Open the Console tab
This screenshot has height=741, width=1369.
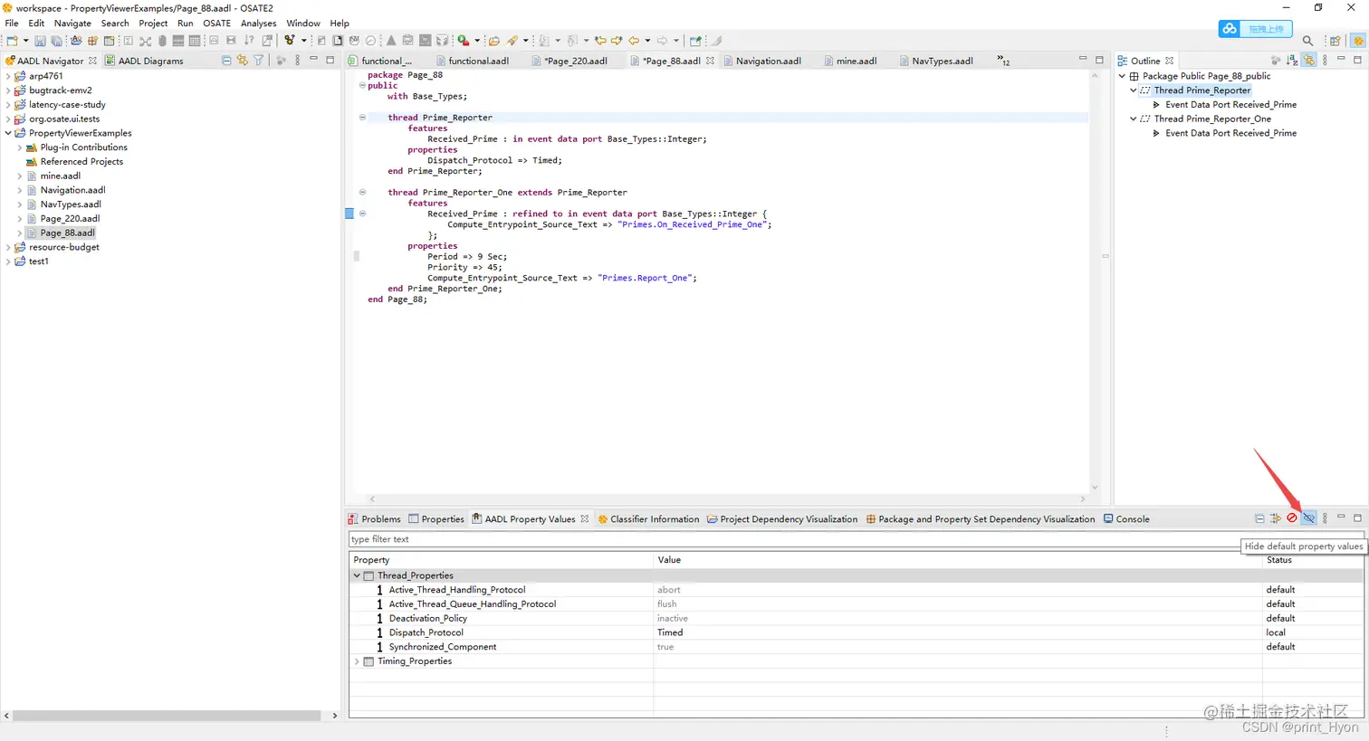point(1126,519)
